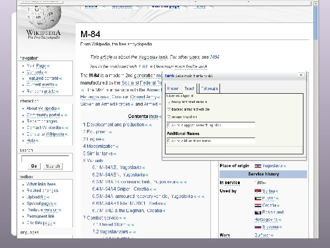Toggle the weapon system checkbox
This screenshot has height=248, width=330.
pyautogui.click(x=169, y=117)
